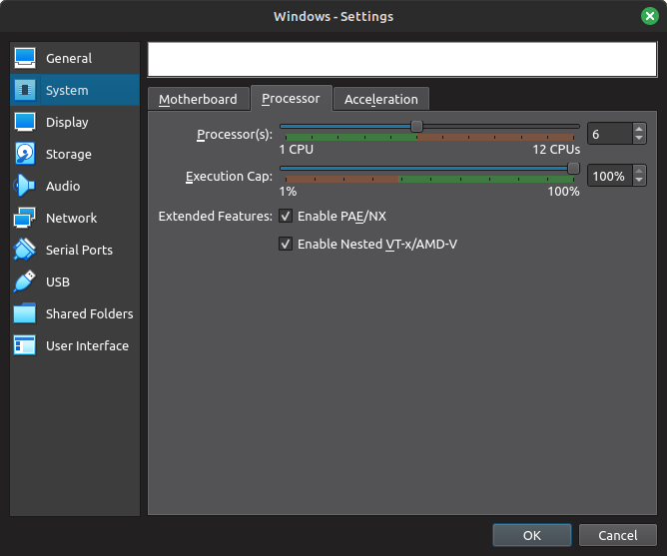Disable Nested VT-x/AMD-V checkbox
This screenshot has height=556, width=667.
(286, 245)
